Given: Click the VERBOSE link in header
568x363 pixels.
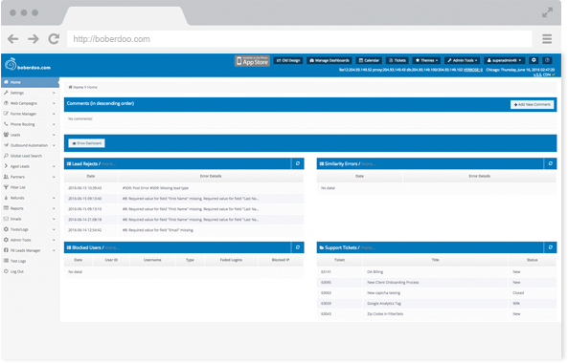Looking at the screenshot, I should [x=473, y=70].
